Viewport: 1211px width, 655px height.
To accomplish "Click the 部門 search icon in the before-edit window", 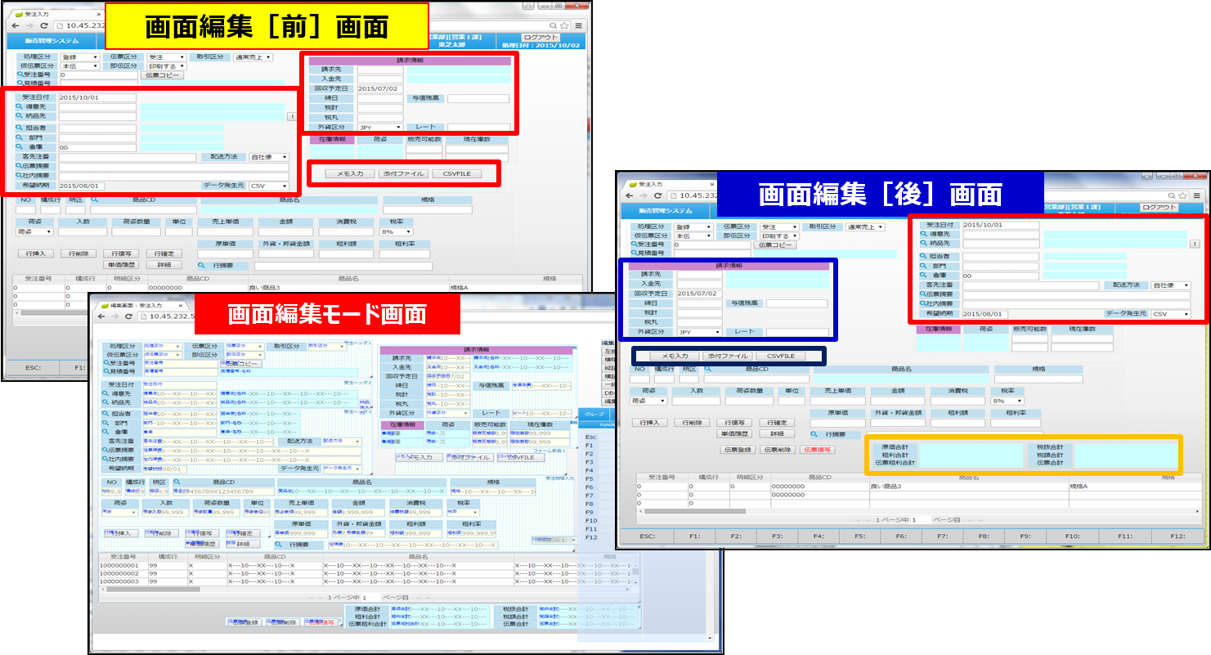I will coord(19,138).
